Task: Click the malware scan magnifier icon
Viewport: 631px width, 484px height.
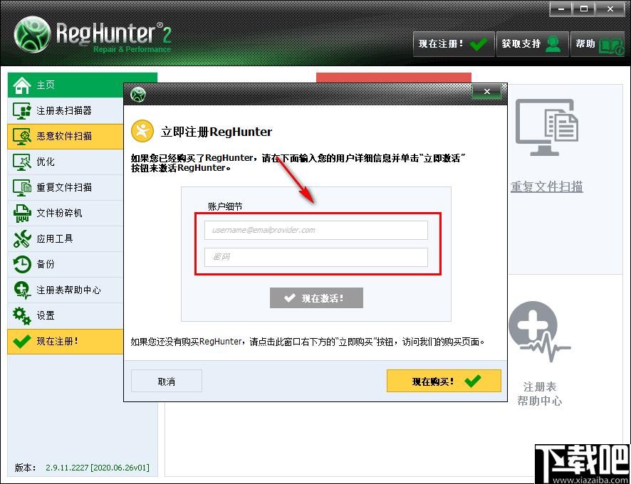Action: [22, 137]
